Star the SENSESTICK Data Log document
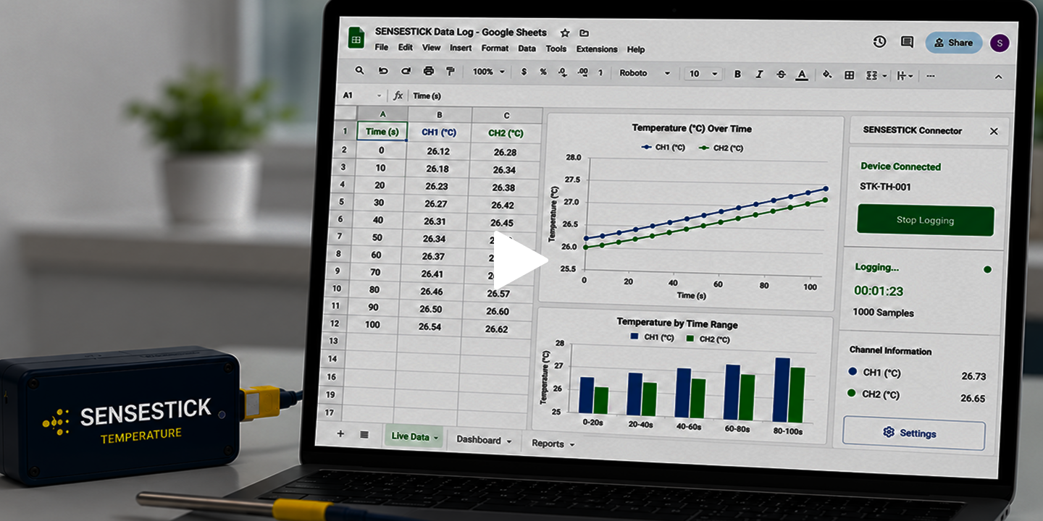Viewport: 1043px width, 521px height. (x=565, y=33)
